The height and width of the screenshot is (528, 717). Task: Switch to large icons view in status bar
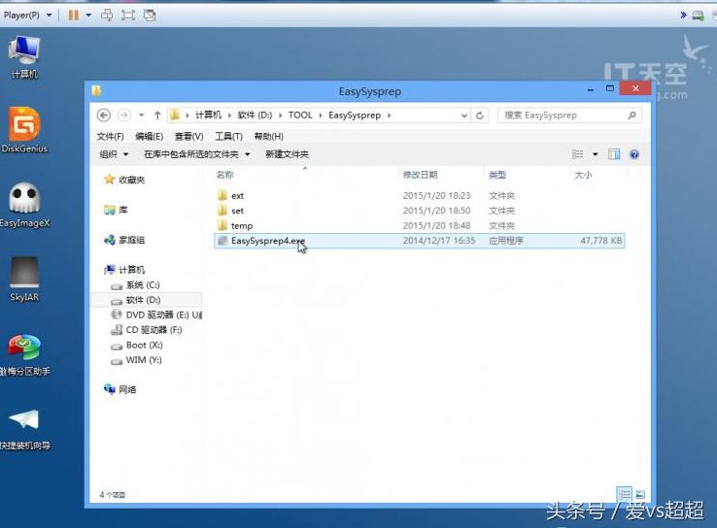pos(640,494)
